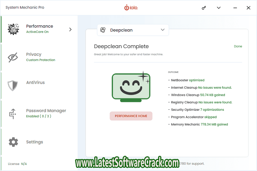This screenshot has width=257, height=171.
Task: Click the smiling monitor illustration
Action: [x=131, y=87]
